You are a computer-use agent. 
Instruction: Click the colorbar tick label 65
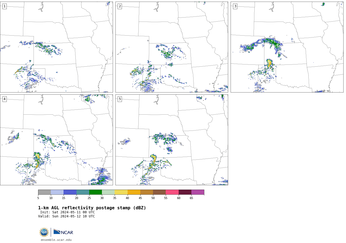point(191,198)
